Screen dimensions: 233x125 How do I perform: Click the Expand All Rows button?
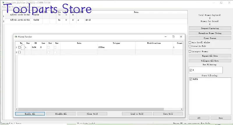point(210,56)
